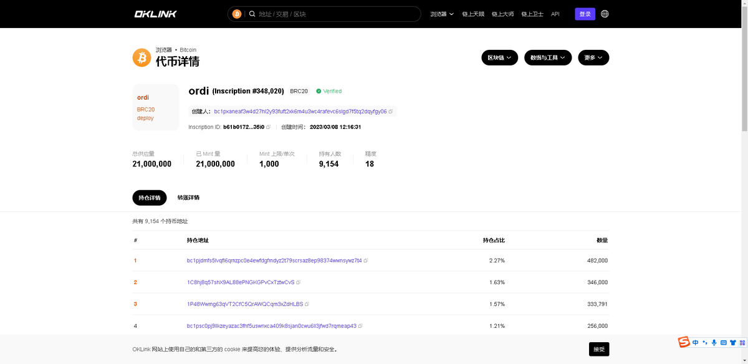Click the 持仓占比 column header

point(494,240)
